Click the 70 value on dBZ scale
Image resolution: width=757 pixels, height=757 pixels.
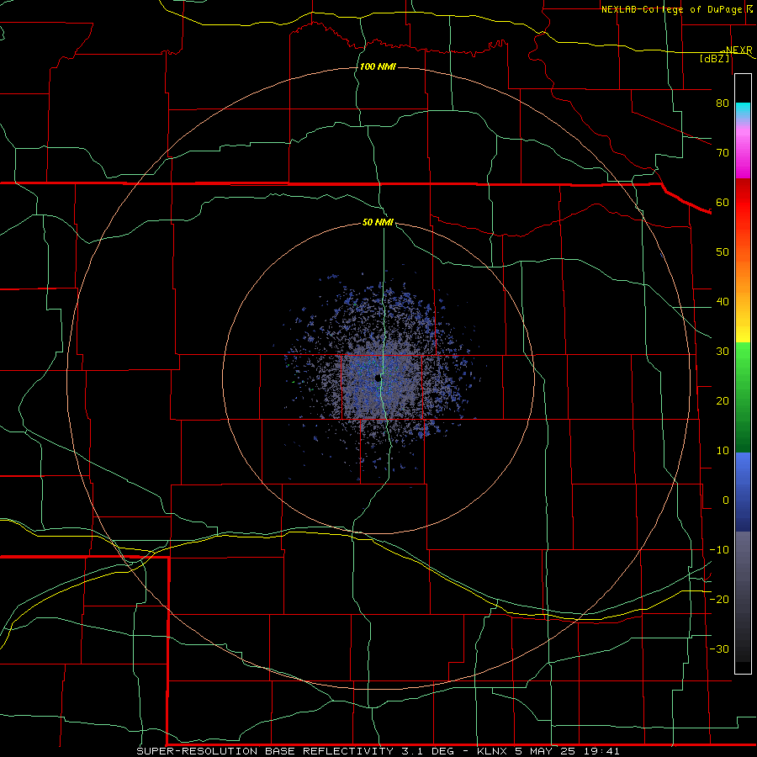[x=723, y=153]
